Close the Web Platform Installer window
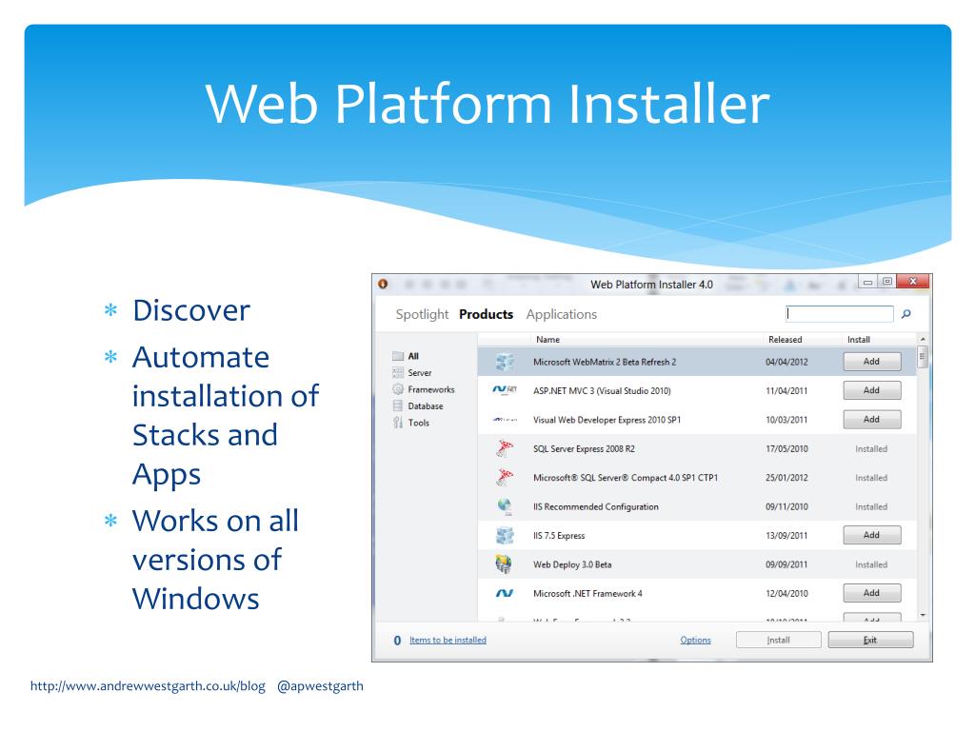Viewport: 975px width, 731px height. 913,282
